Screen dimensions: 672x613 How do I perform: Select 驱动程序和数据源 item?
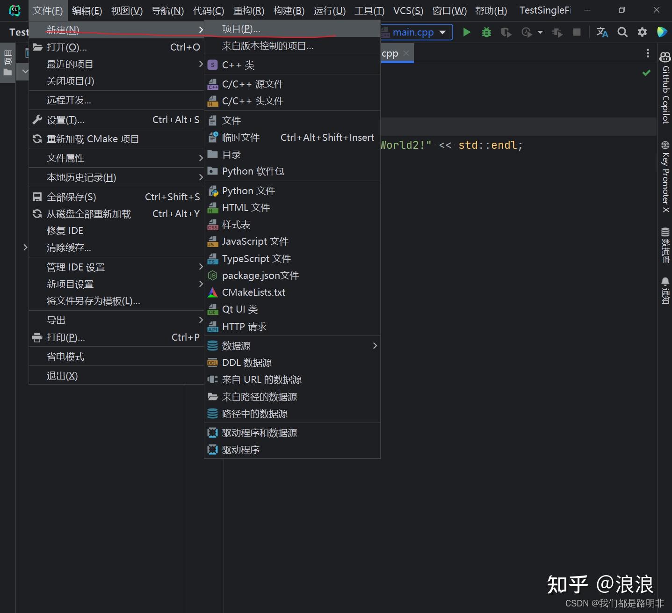click(x=292, y=433)
